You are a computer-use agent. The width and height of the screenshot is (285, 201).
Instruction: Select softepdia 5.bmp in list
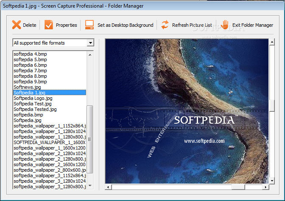point(50,59)
